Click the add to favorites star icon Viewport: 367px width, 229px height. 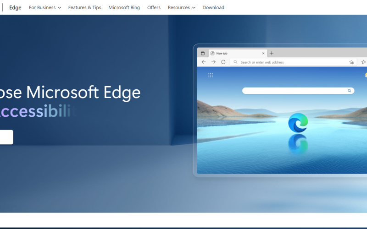click(351, 62)
